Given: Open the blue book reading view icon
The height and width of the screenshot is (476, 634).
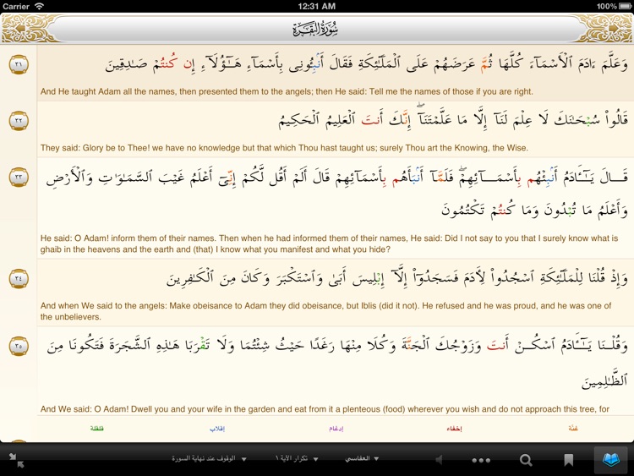Looking at the screenshot, I should 611,460.
